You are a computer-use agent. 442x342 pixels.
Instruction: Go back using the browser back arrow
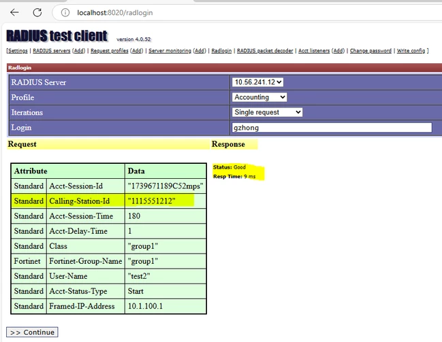click(x=14, y=12)
